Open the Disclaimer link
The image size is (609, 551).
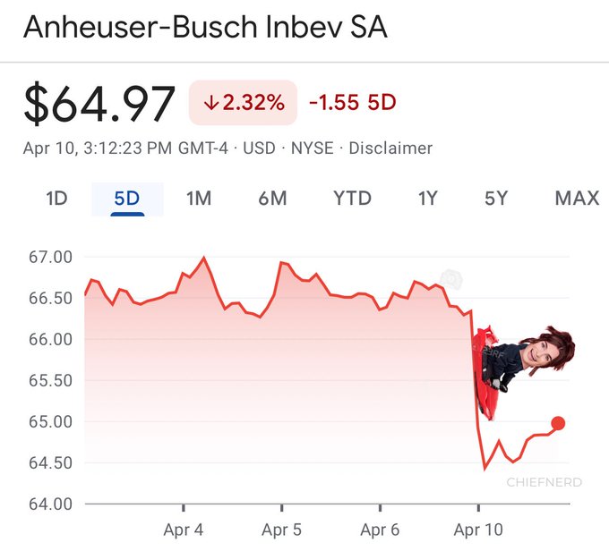point(390,148)
